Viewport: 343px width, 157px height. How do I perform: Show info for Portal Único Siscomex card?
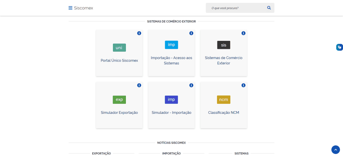point(139,33)
